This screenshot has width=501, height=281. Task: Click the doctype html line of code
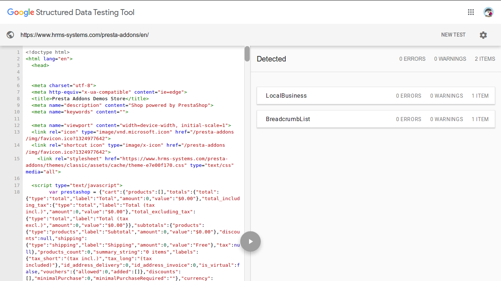click(x=48, y=52)
